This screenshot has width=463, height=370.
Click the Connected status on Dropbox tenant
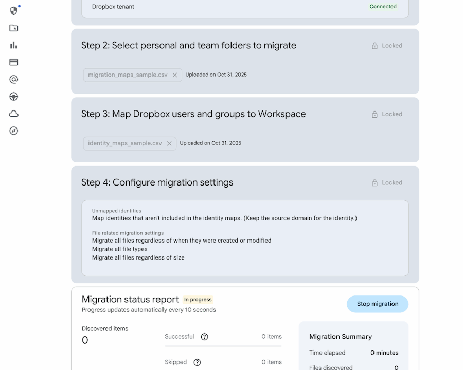click(383, 6)
